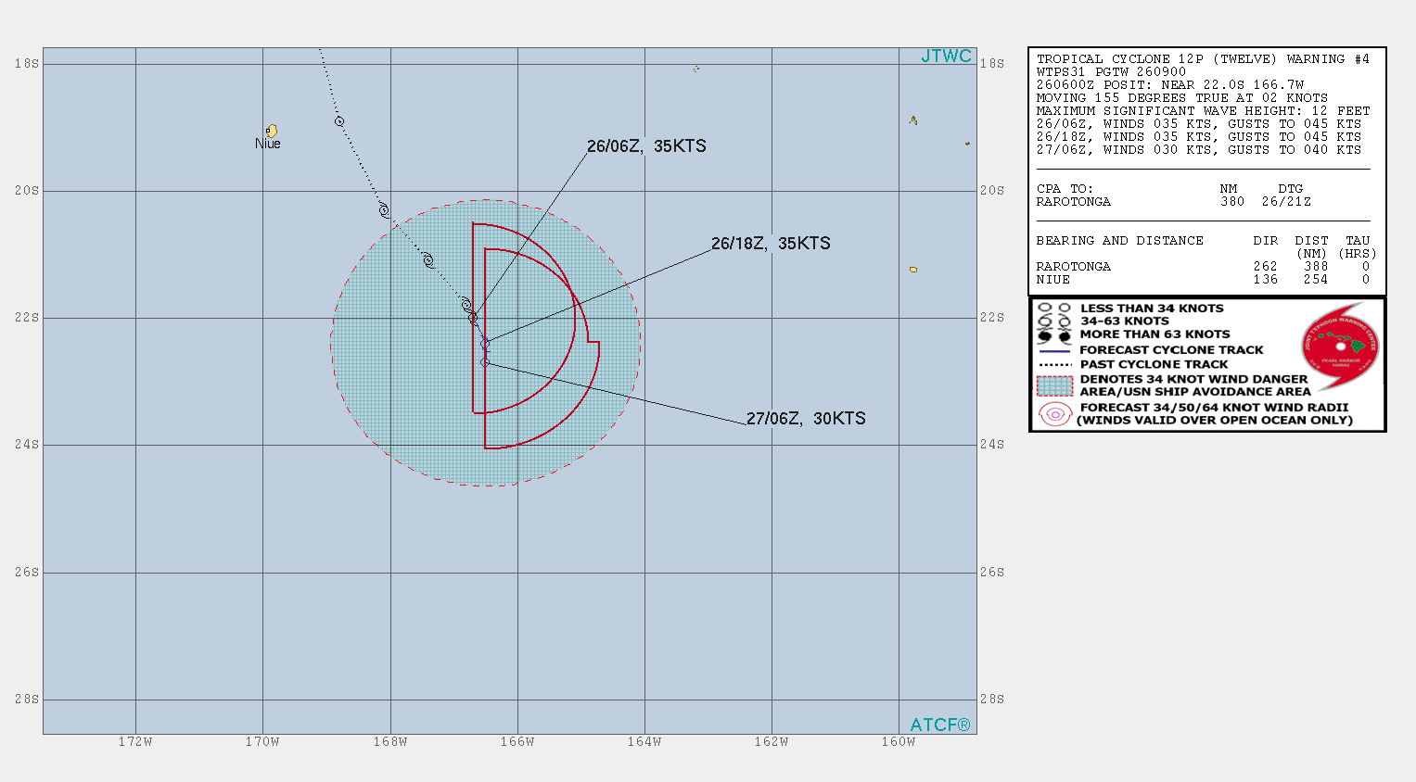Viewport: 1416px width, 782px height.
Task: Click the JTWC text in map corner
Action: coord(946,57)
